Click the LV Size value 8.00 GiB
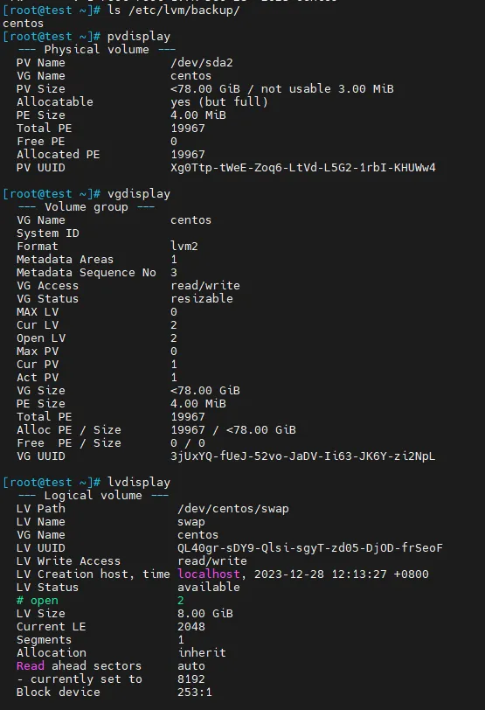485x710 pixels. click(205, 614)
